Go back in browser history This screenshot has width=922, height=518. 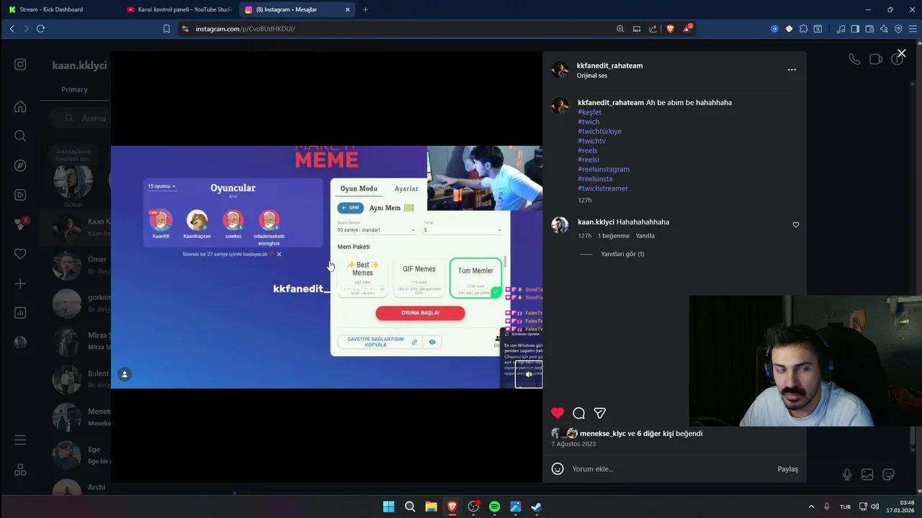[12, 29]
